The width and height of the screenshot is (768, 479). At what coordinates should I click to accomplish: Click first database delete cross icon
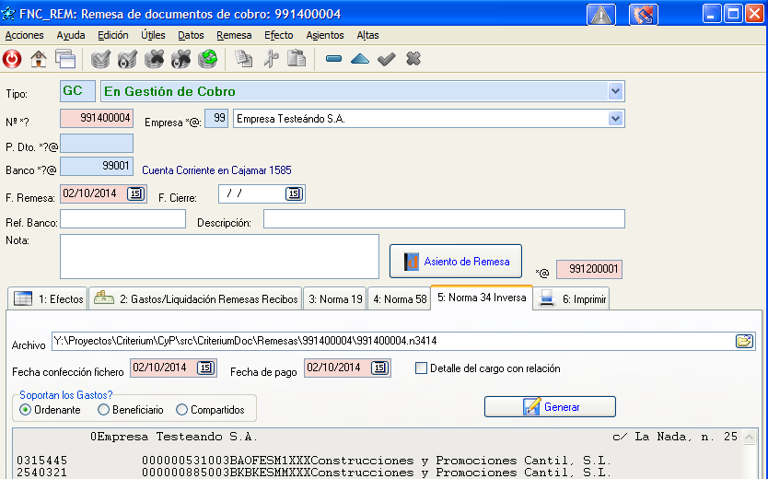[155, 59]
